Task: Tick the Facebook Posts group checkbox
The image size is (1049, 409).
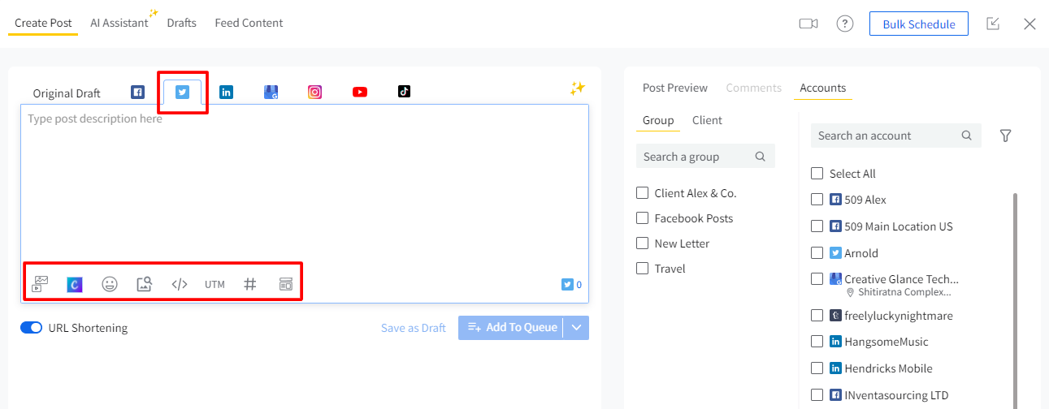Action: pyautogui.click(x=642, y=218)
